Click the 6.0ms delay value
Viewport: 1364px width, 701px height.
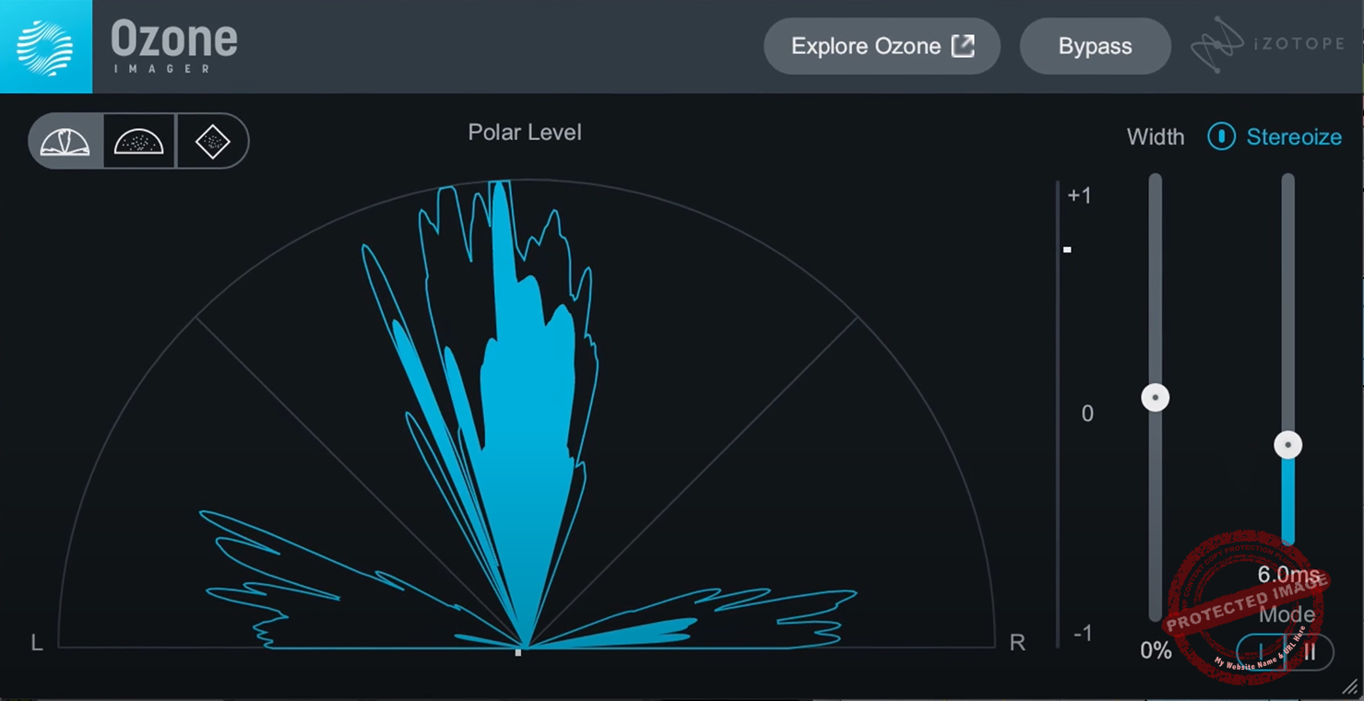[x=1288, y=576]
